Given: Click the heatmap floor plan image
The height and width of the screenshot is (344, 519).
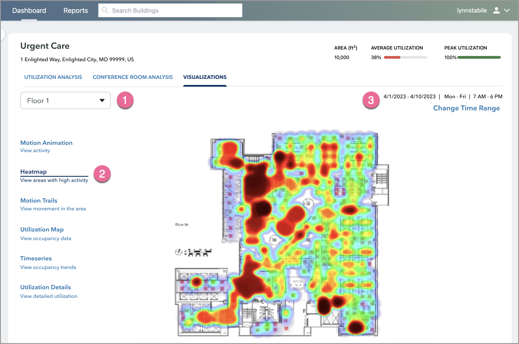Looking at the screenshot, I should pyautogui.click(x=285, y=233).
